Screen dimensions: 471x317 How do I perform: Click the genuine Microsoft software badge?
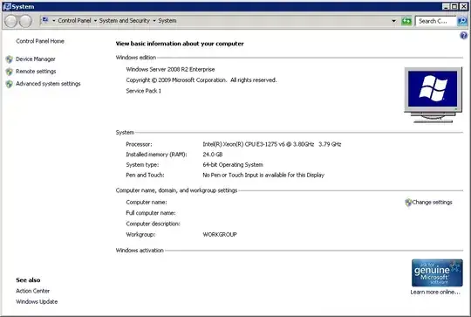[x=437, y=272]
